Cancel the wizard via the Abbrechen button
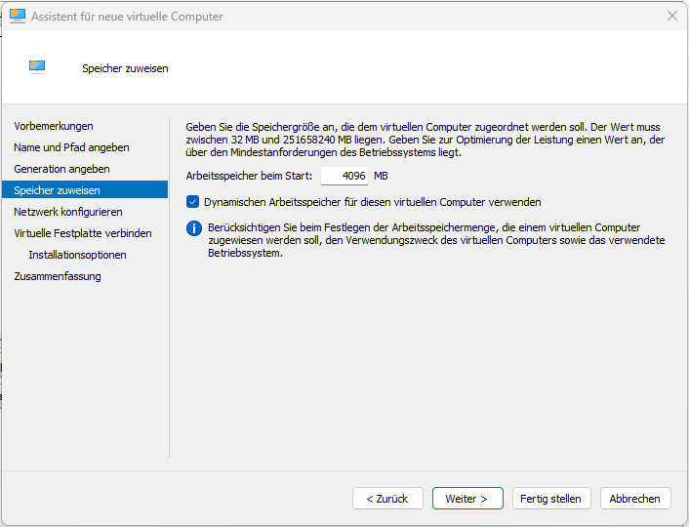689x527 pixels. click(x=634, y=499)
